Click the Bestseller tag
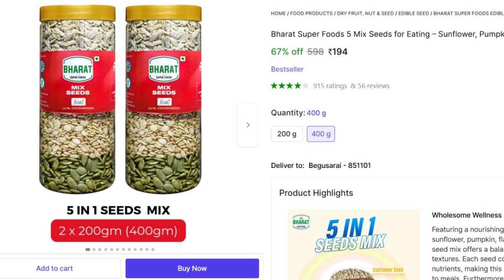The width and height of the screenshot is (504, 280). (x=287, y=69)
